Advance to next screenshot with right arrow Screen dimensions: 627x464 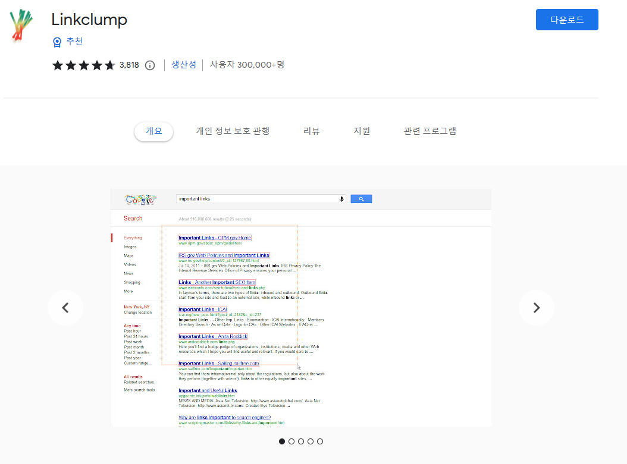pyautogui.click(x=536, y=308)
